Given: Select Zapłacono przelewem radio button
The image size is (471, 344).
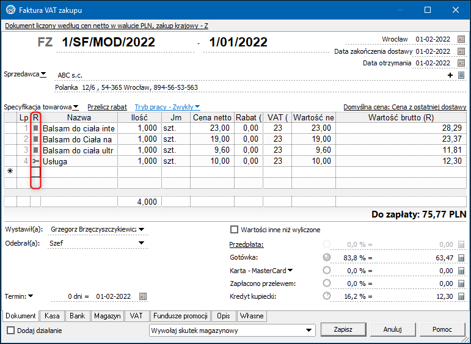Looking at the screenshot, I should pos(326,283).
